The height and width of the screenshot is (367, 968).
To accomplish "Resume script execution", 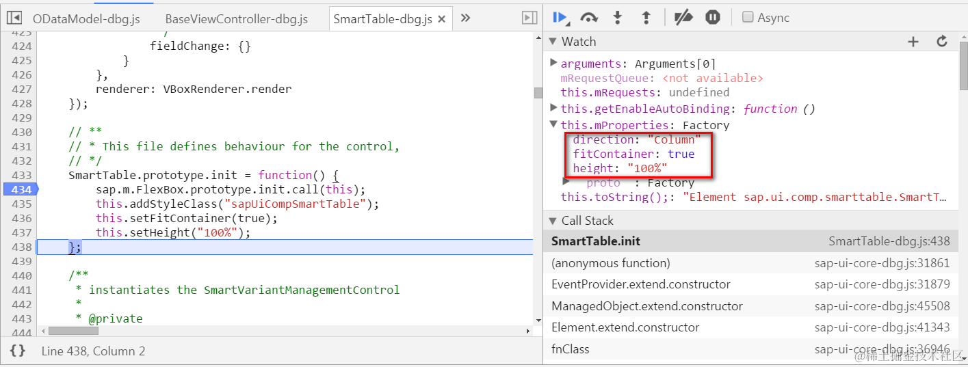I will coord(560,18).
